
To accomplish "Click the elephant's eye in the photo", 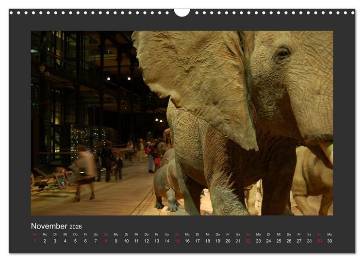I will pyautogui.click(x=282, y=53).
